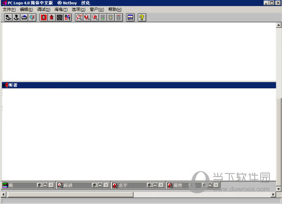Restore the minimized 栈 window

[39, 185]
